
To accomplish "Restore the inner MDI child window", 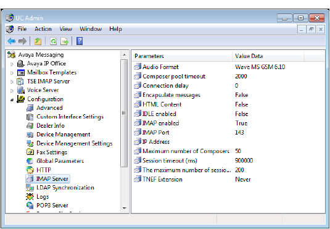I will [x=311, y=29].
